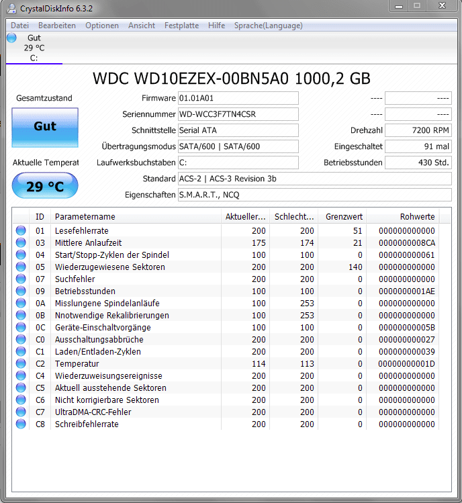Open the Hilfe menu
The width and height of the screenshot is (462, 503).
pyautogui.click(x=216, y=26)
